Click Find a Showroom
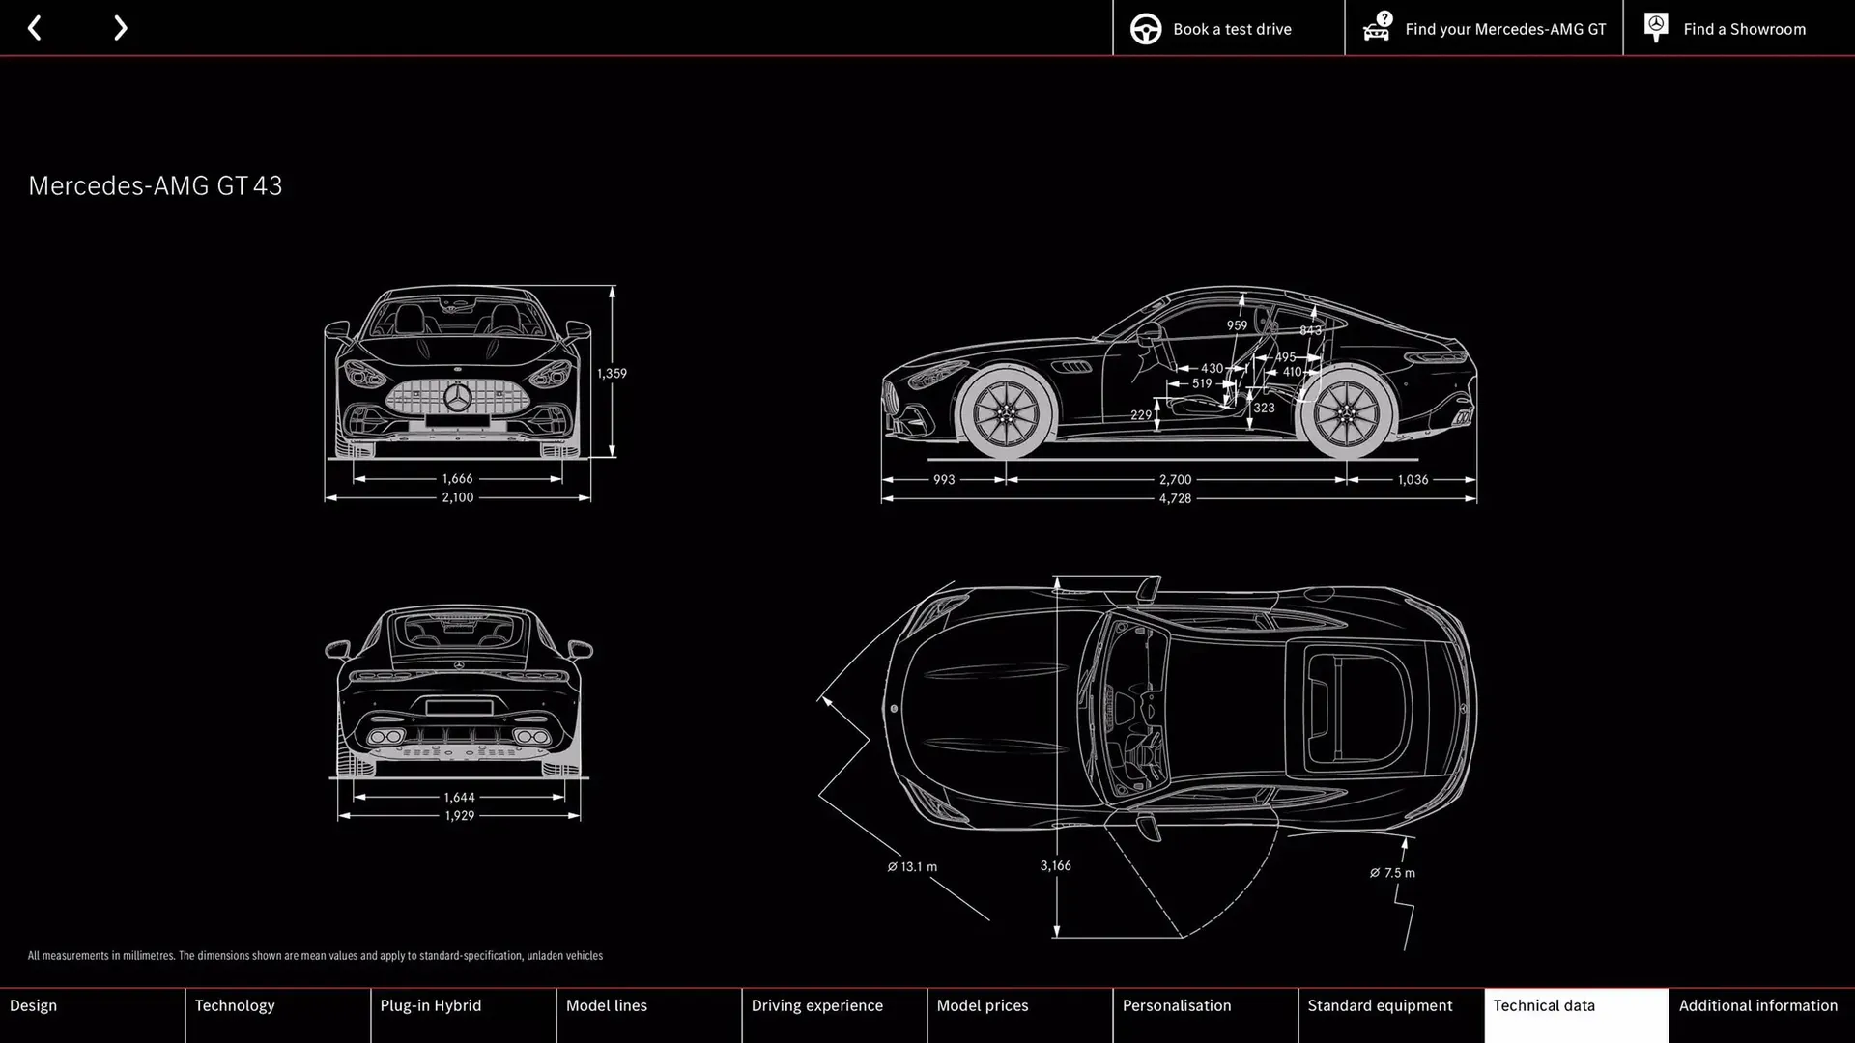Viewport: 1855px width, 1043px height. (x=1744, y=29)
